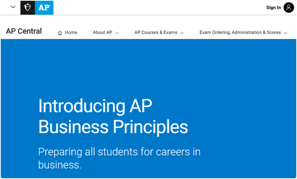Screen dimensions: 297x179
Task: Open Exam Ordering, Administration & Scores menu
Action: point(243,33)
